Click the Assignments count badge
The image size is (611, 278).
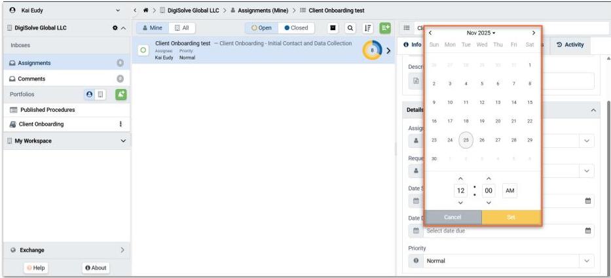(120, 63)
